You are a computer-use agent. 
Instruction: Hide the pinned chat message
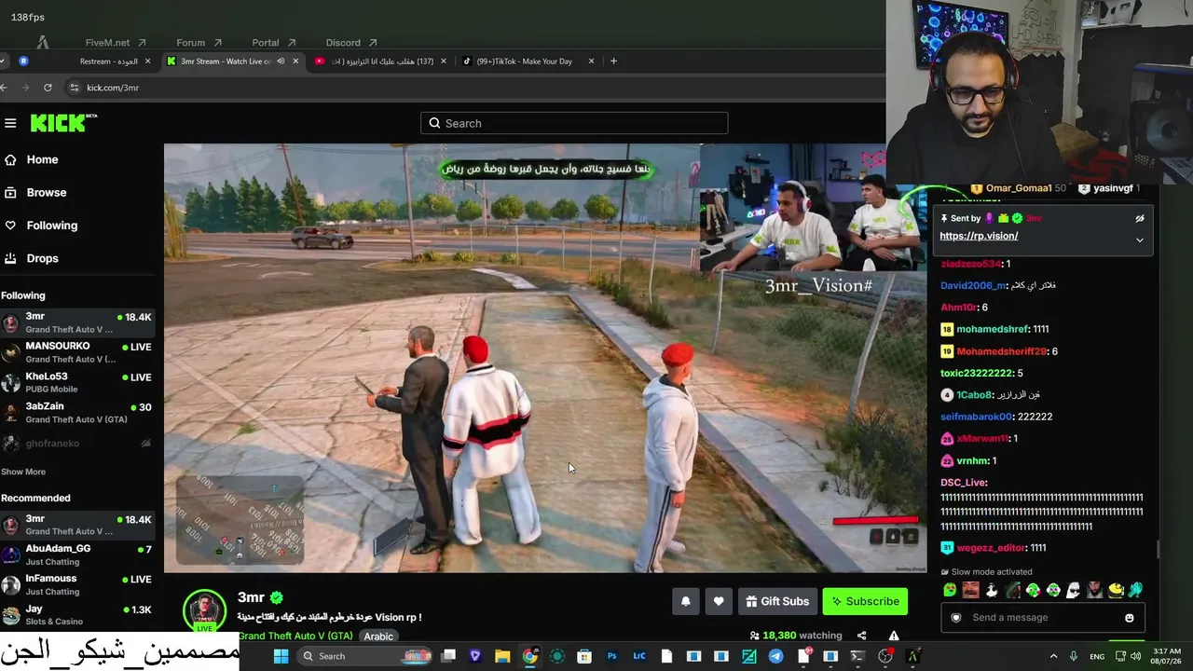point(1139,219)
